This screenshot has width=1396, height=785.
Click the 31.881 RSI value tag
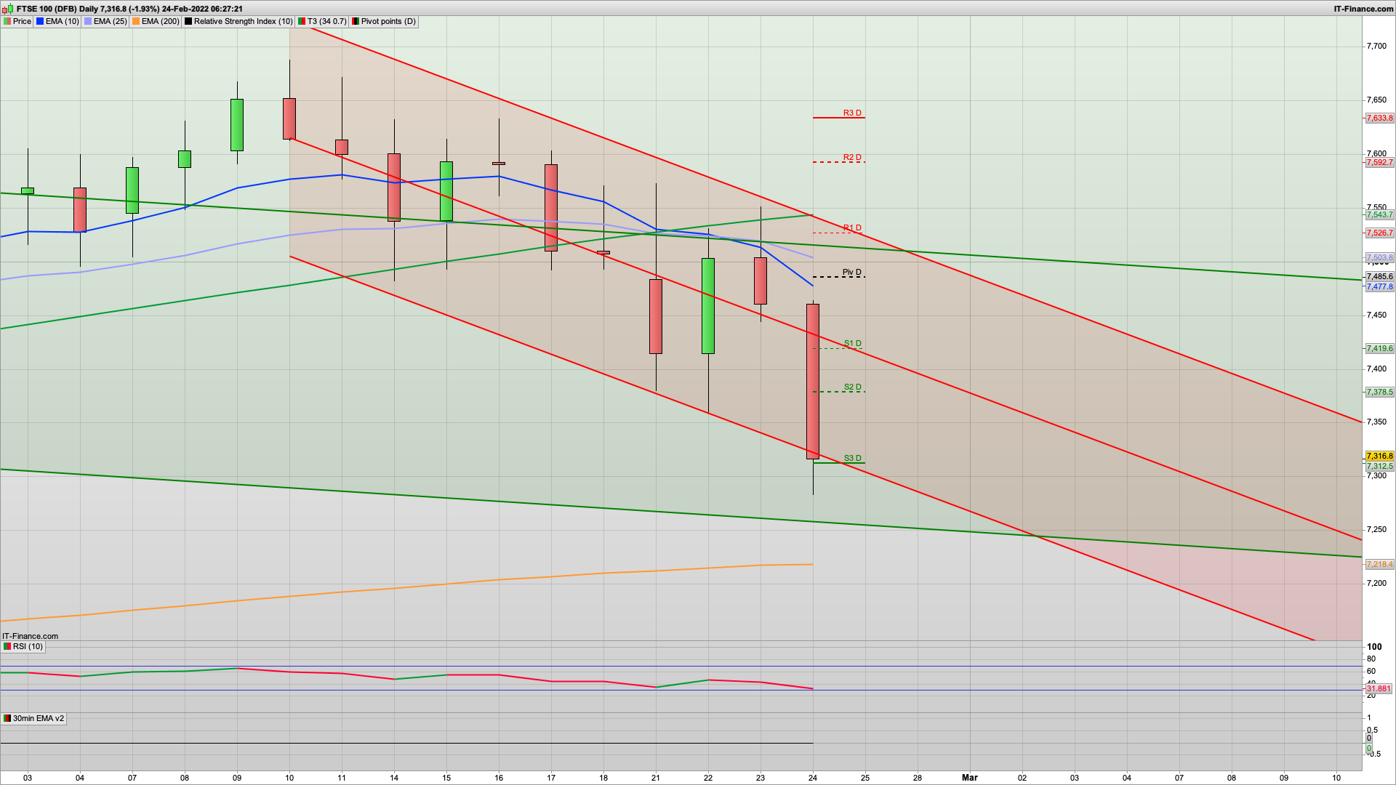1379,688
